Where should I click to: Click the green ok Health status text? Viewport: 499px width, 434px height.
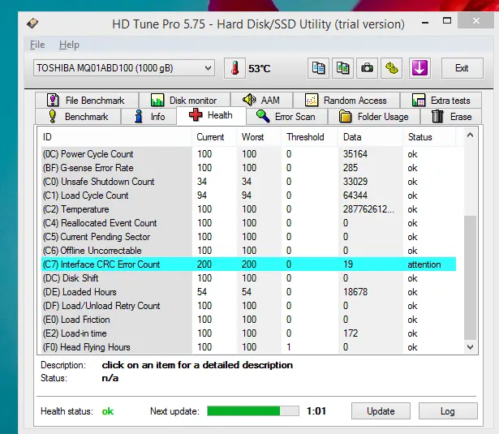coord(108,411)
